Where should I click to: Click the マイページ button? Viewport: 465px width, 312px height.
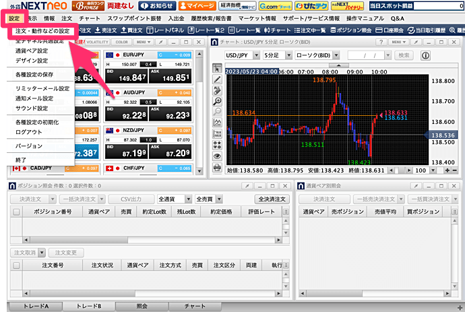click(x=197, y=6)
